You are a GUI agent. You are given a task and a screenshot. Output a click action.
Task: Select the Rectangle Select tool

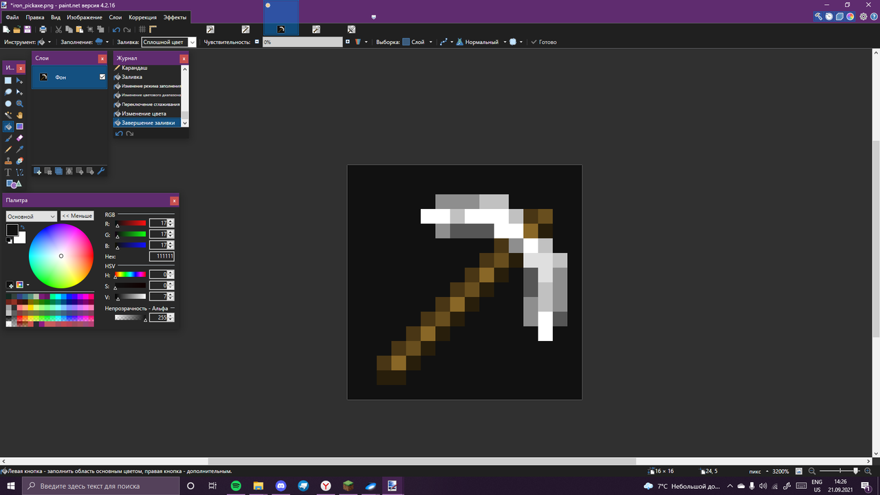click(x=8, y=80)
